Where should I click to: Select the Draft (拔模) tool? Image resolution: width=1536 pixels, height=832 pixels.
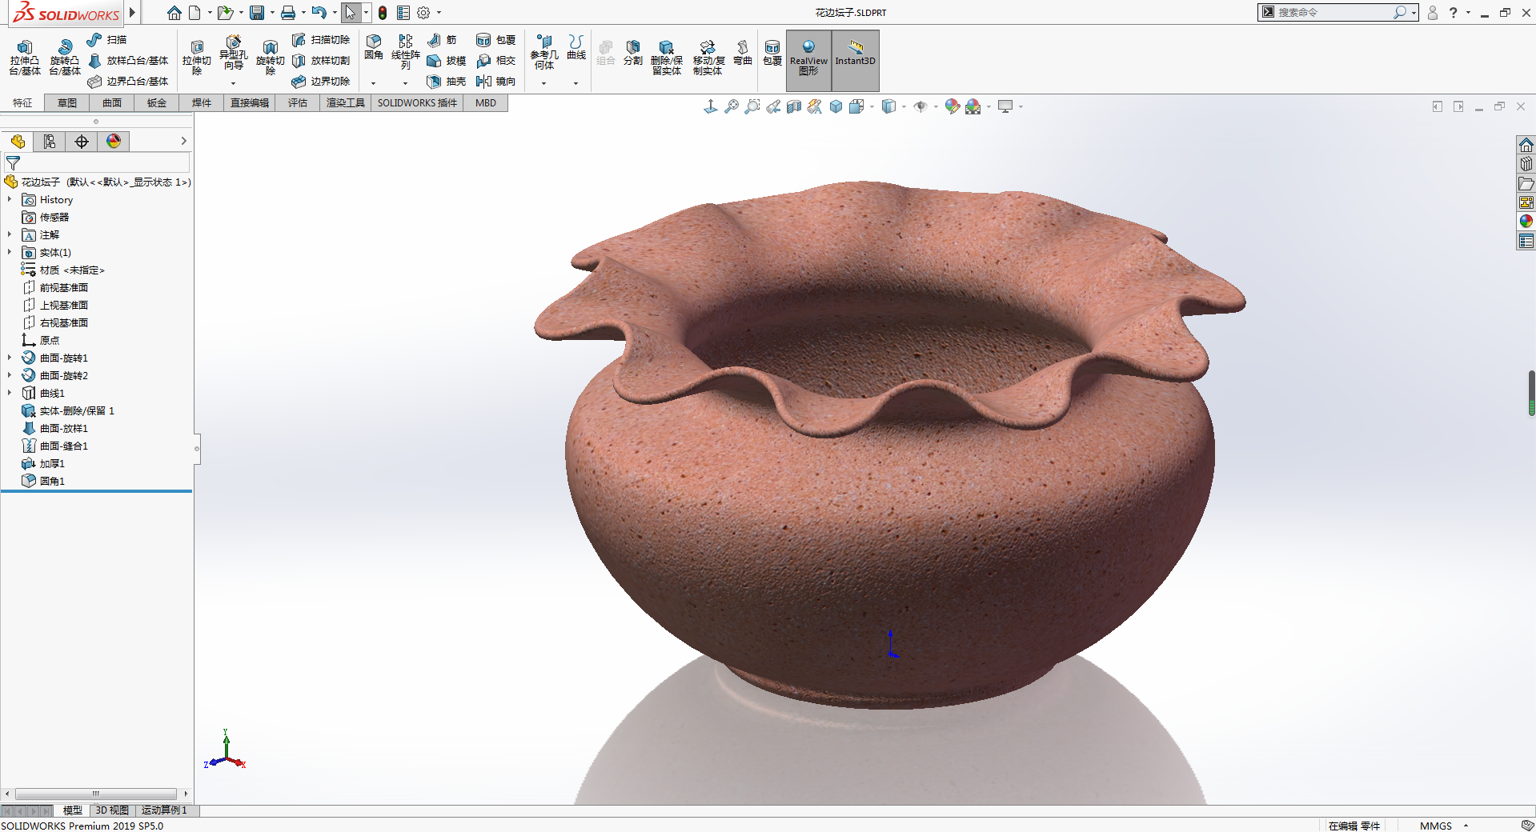coord(446,60)
